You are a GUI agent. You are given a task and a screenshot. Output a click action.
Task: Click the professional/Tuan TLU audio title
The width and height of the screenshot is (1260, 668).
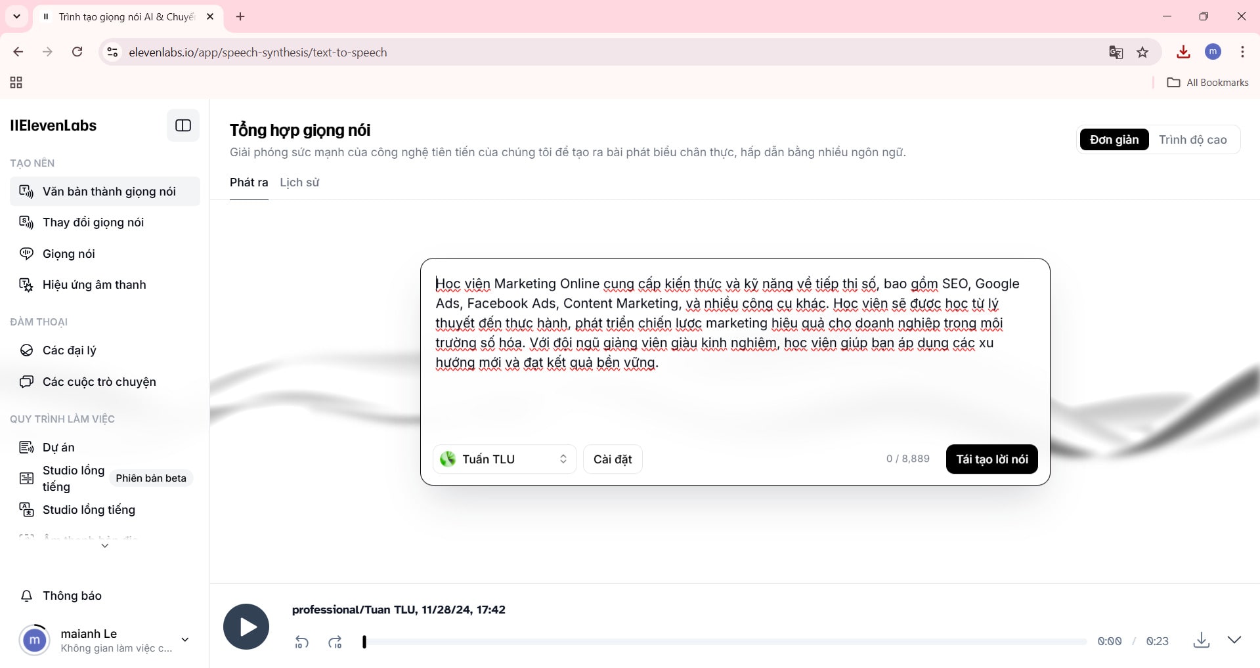tap(399, 610)
